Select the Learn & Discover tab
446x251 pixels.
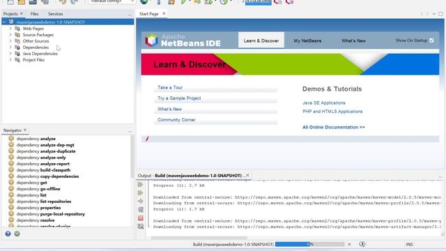click(261, 40)
